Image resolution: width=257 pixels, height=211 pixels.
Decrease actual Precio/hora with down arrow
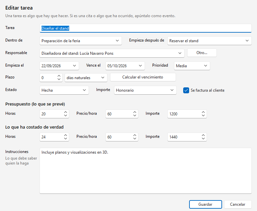135,138
